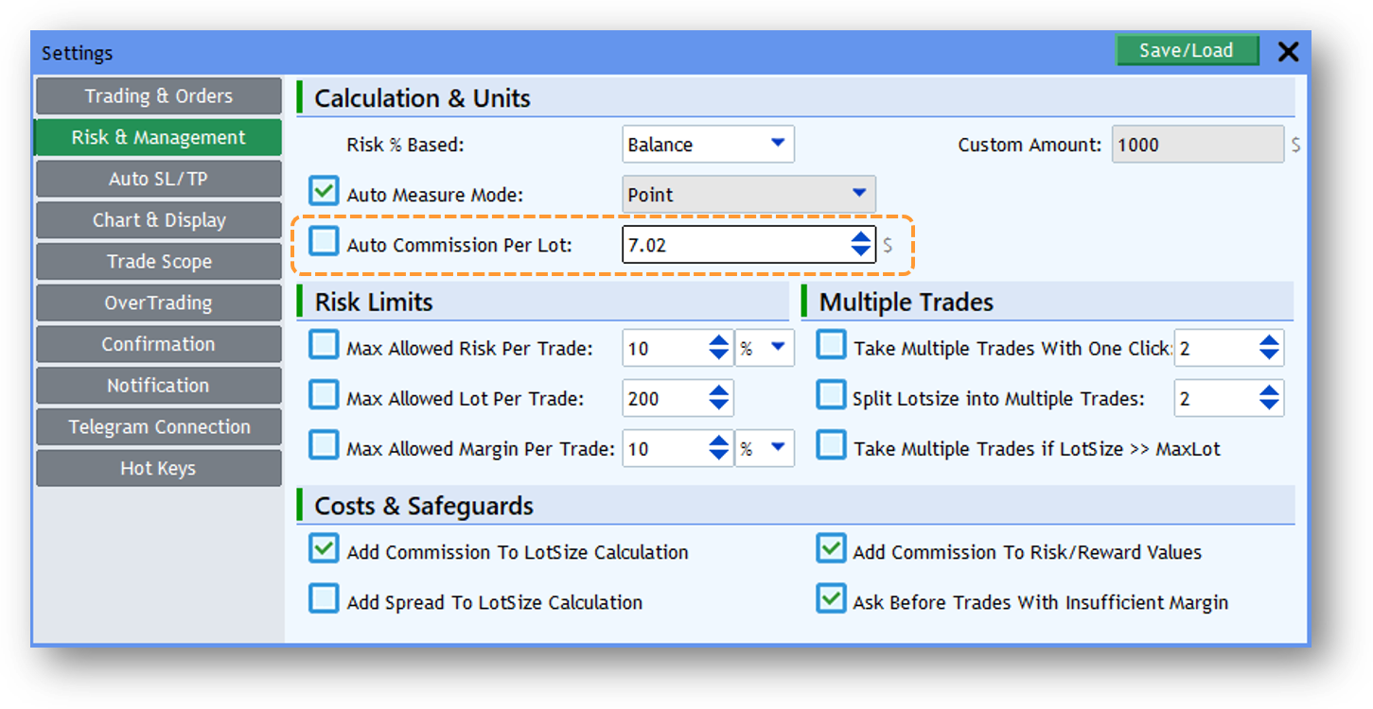Check Take Multiple Trades if LotSize >> MaxLot
Screen dimensions: 1373x709
831,446
